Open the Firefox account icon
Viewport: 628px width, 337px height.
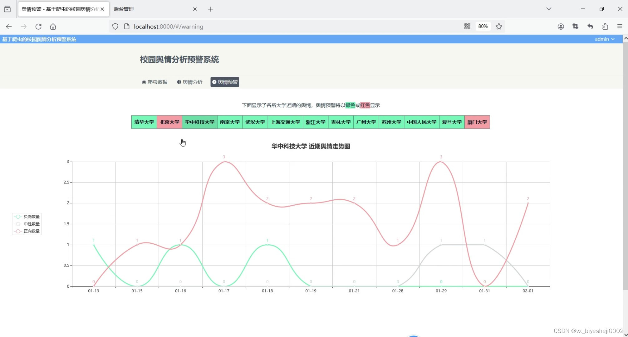click(561, 27)
